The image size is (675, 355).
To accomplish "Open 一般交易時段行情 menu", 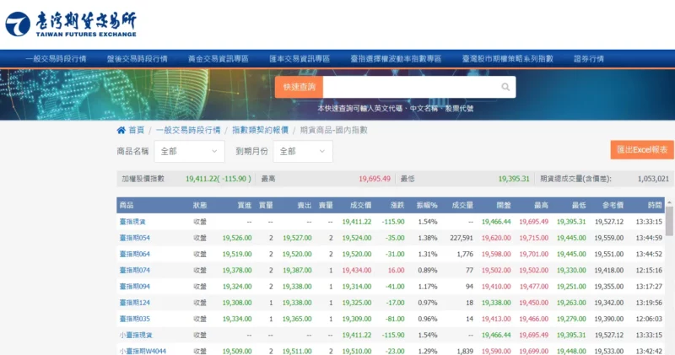I will [56, 59].
